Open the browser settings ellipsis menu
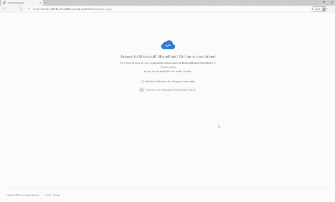335x202 pixels. pyautogui.click(x=331, y=9)
